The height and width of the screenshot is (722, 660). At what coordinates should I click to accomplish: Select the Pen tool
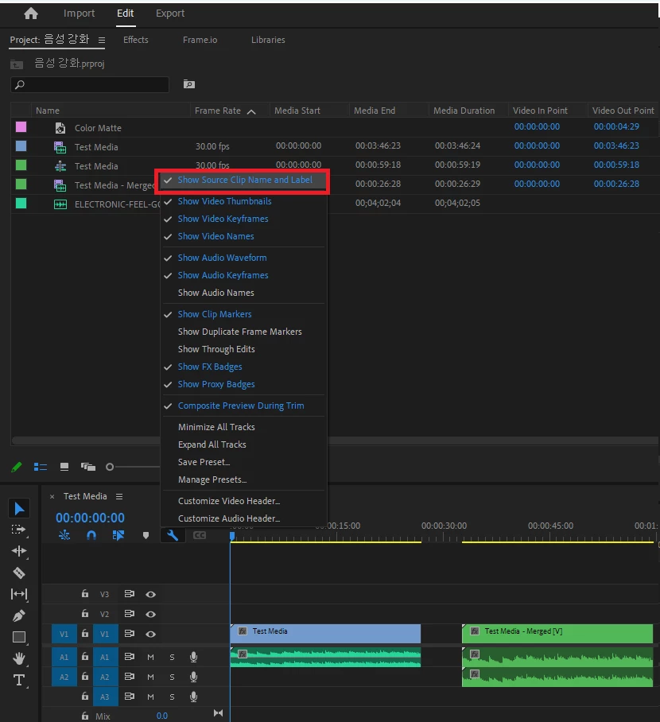pyautogui.click(x=19, y=615)
